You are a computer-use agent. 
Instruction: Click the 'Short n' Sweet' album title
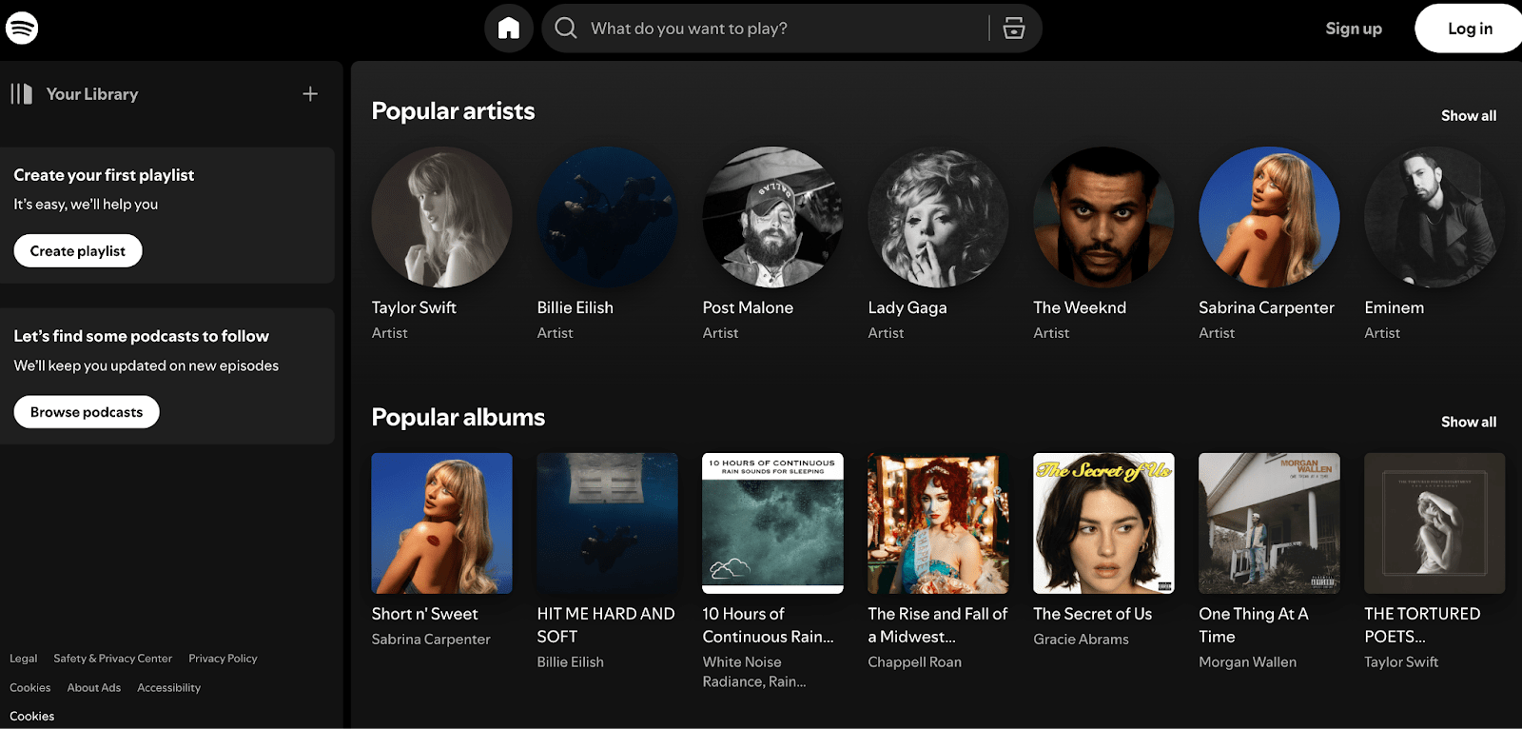click(x=424, y=615)
